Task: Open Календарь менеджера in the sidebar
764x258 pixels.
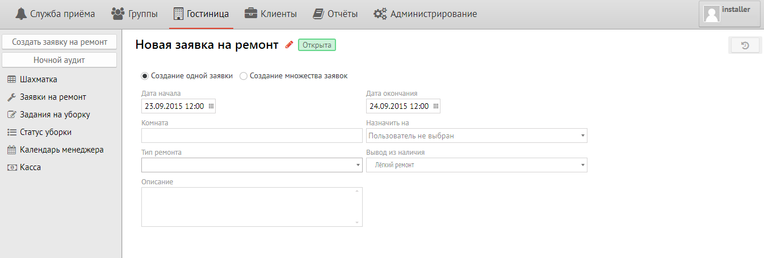Action: (61, 150)
